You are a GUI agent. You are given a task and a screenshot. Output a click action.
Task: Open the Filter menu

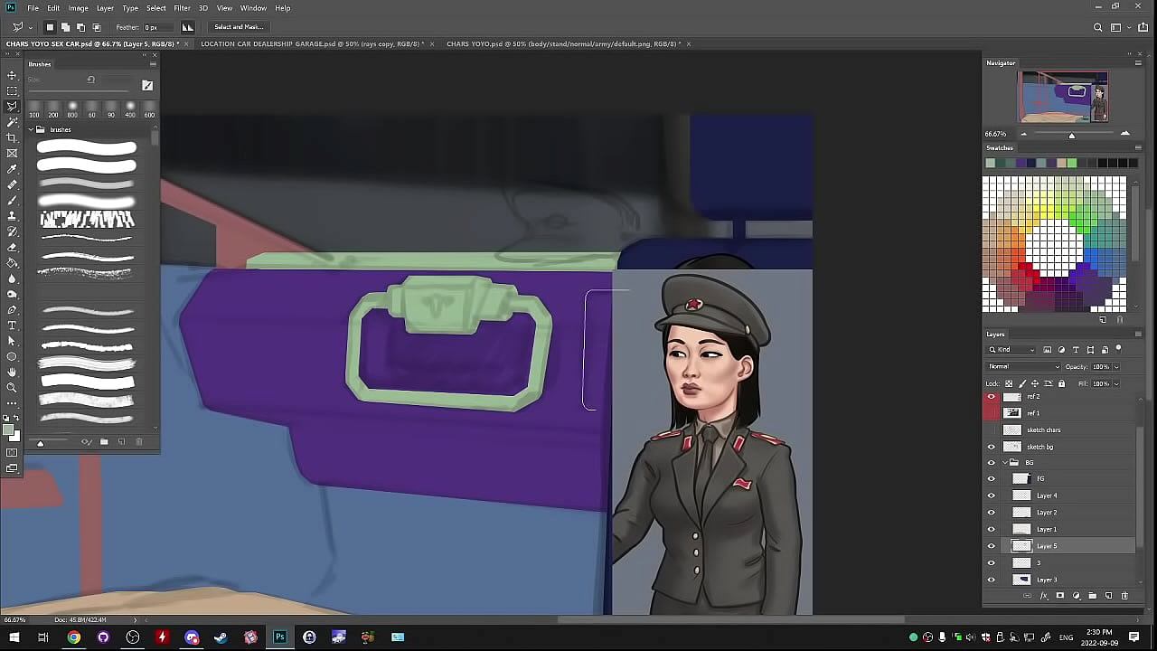tap(182, 8)
